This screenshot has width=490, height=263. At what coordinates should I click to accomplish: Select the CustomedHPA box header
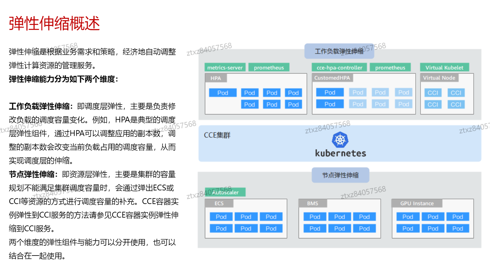pos(332,78)
